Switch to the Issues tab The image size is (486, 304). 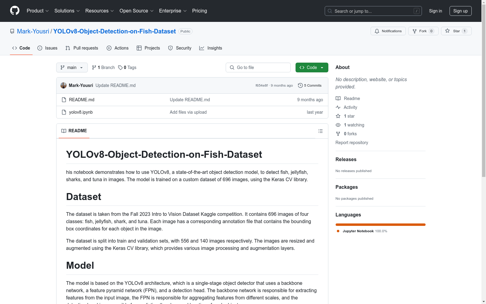coord(47,48)
